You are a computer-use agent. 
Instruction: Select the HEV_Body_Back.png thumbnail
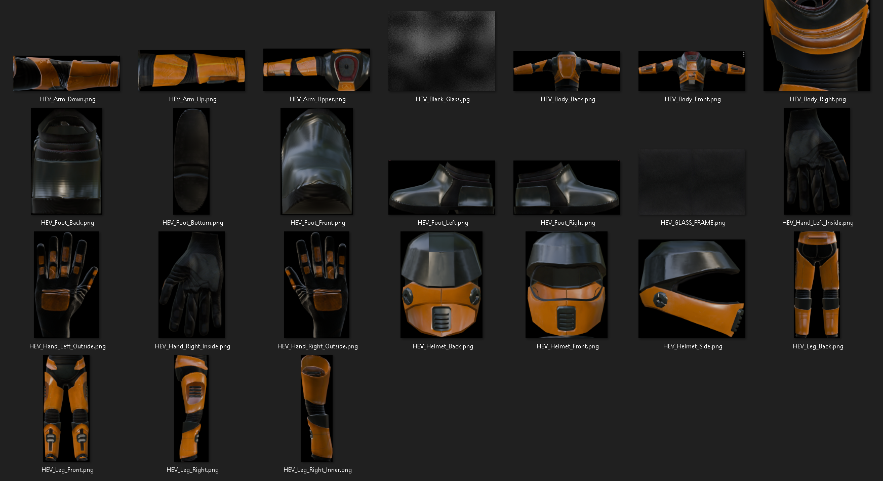click(x=567, y=71)
